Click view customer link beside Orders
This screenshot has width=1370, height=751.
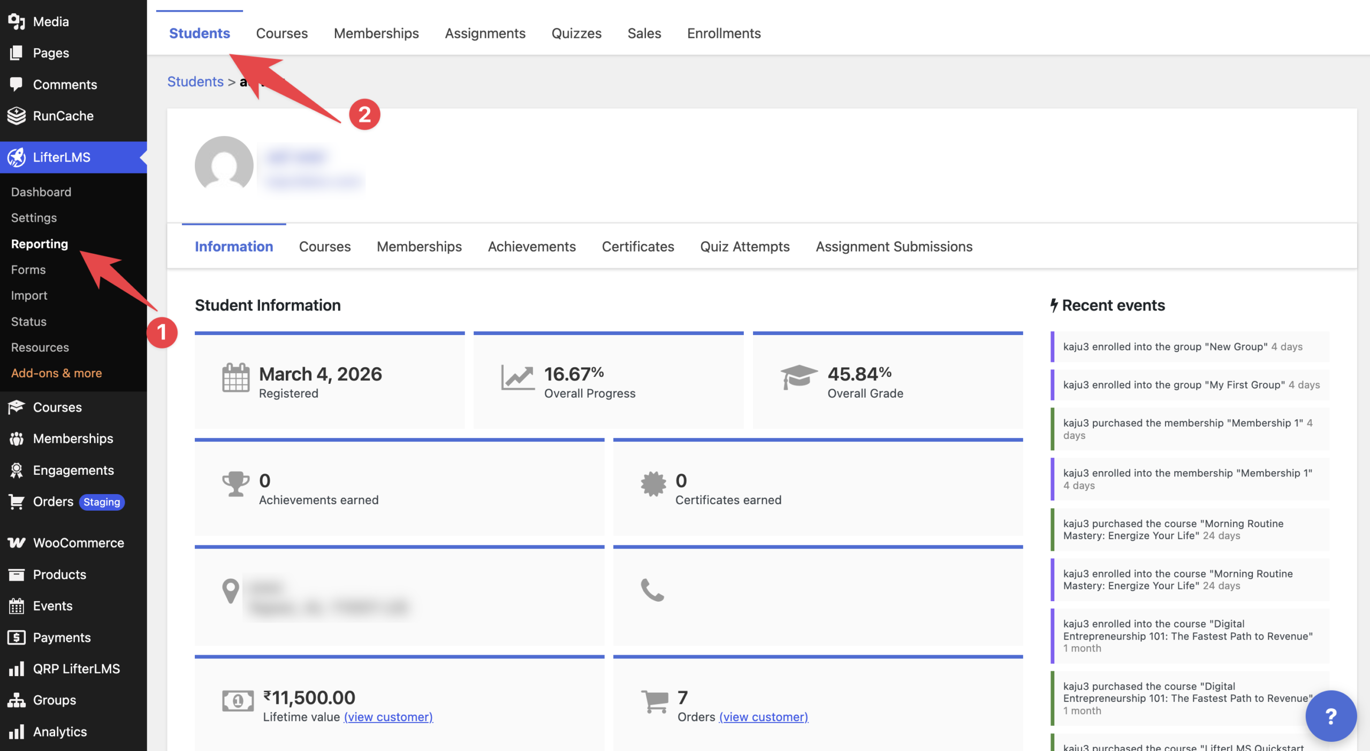pos(764,717)
